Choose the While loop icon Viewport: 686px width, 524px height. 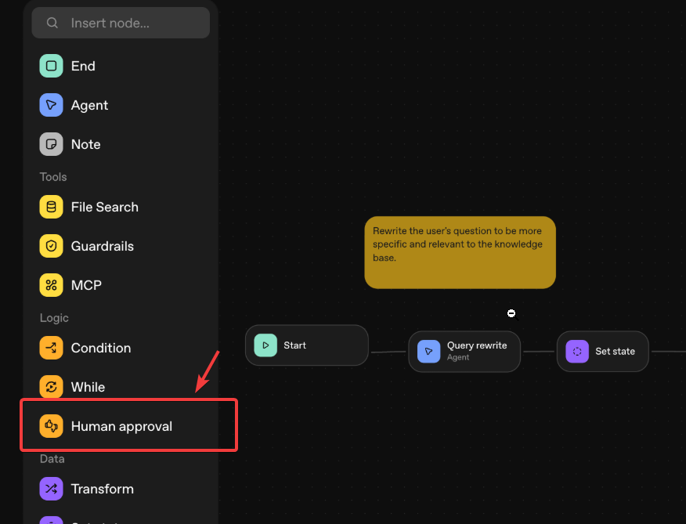coord(51,387)
